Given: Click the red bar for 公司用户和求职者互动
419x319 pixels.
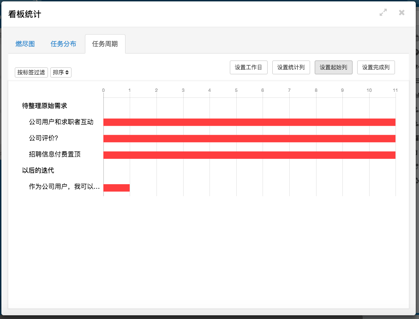Looking at the screenshot, I should pos(249,122).
